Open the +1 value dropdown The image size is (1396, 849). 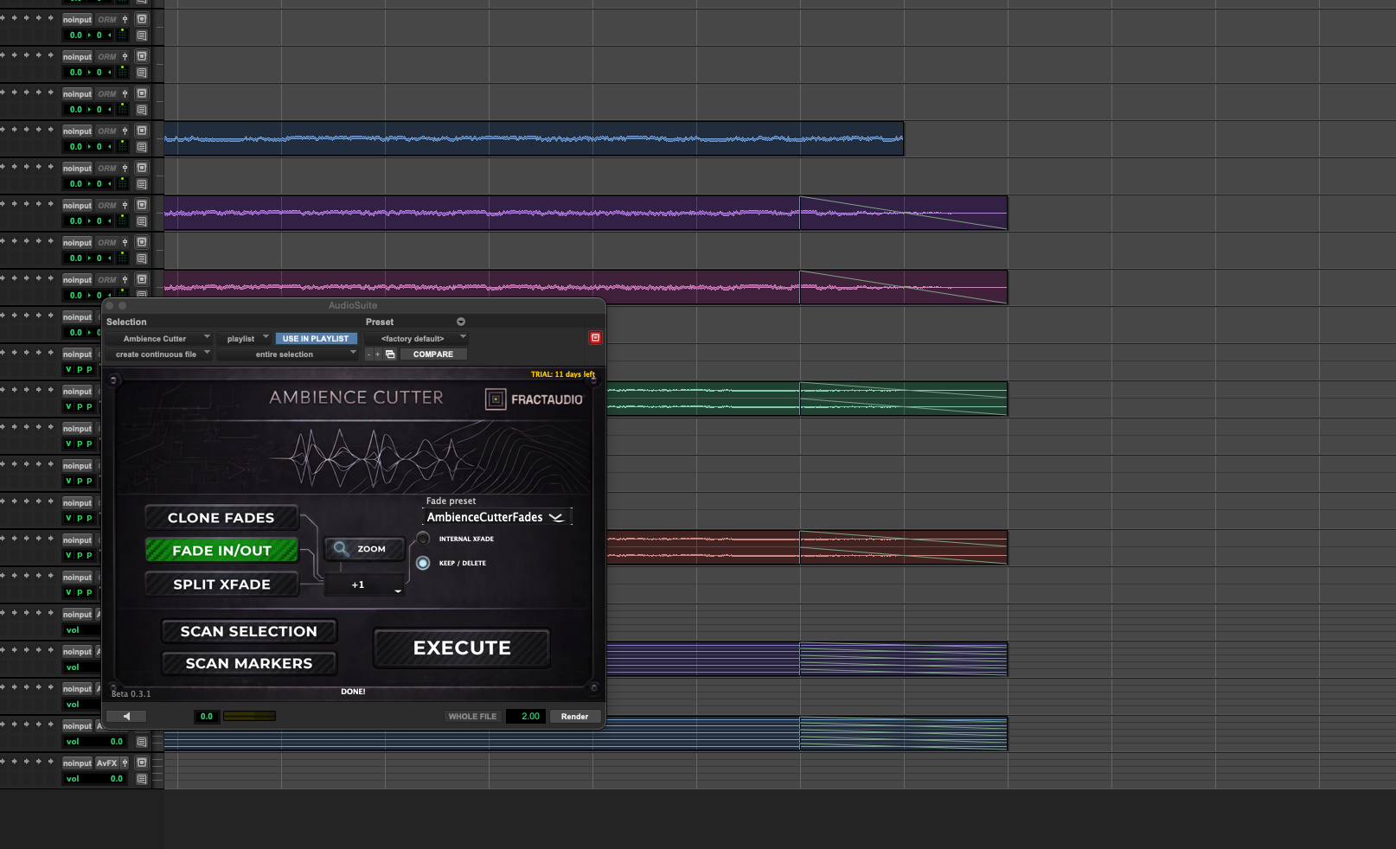(x=364, y=585)
